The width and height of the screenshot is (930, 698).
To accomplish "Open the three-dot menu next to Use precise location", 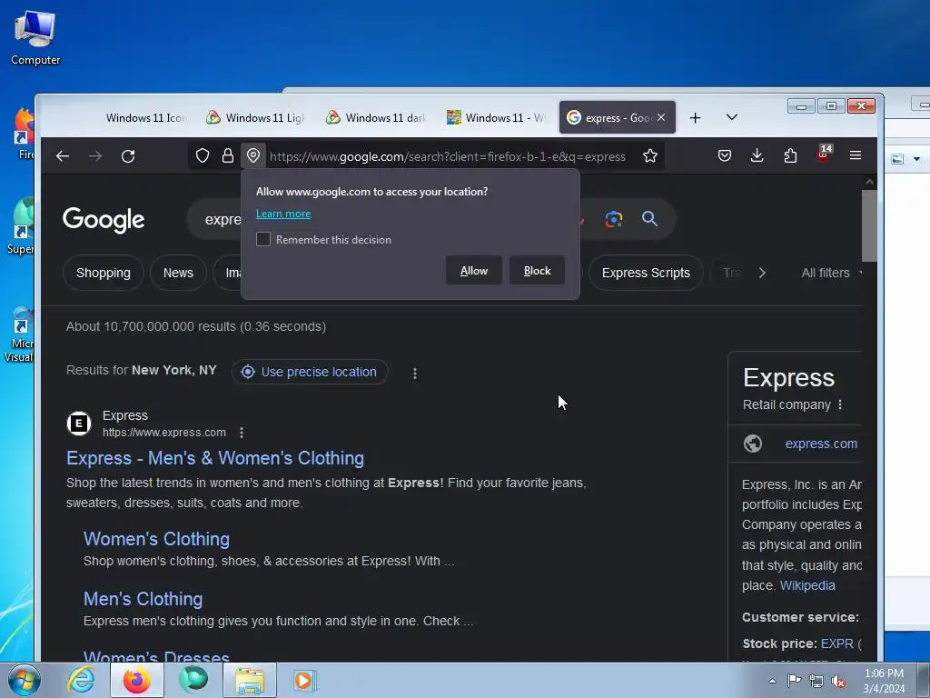I will [414, 373].
